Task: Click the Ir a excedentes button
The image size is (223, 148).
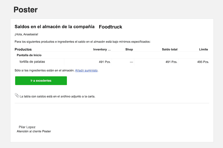Action: point(41,81)
